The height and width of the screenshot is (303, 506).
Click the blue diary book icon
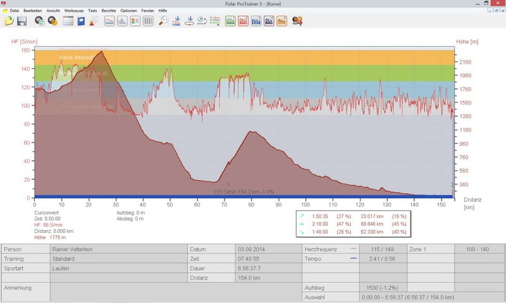(x=81, y=21)
